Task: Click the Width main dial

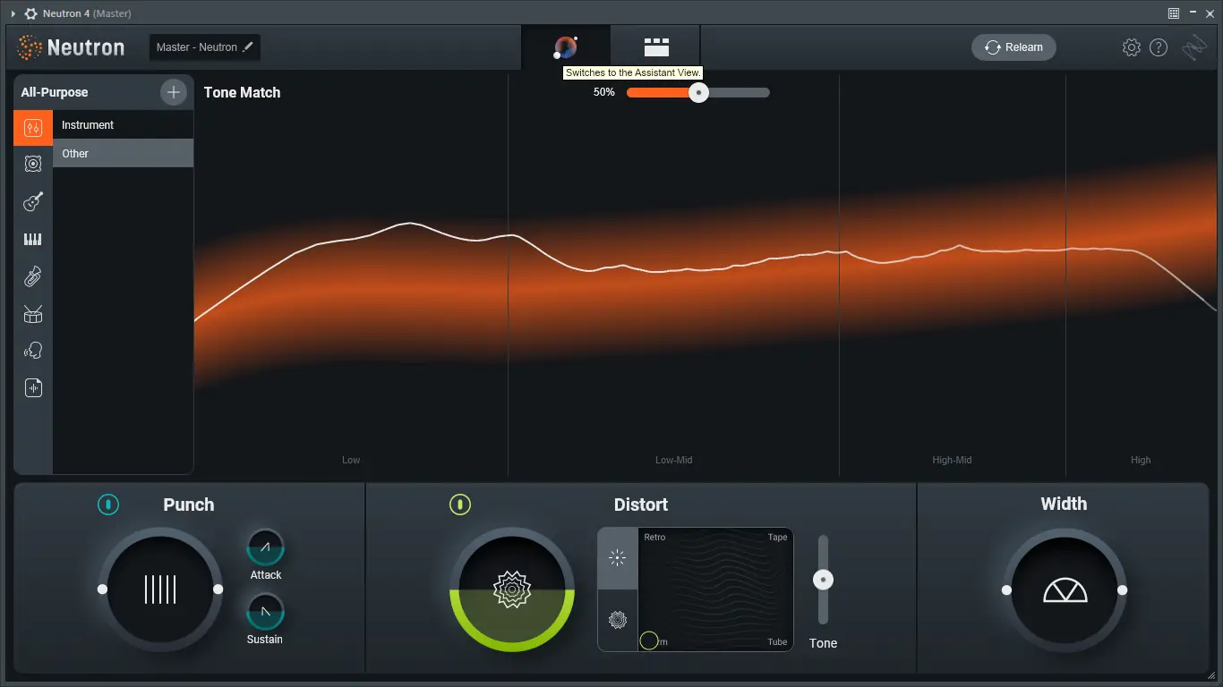Action: [x=1065, y=590]
